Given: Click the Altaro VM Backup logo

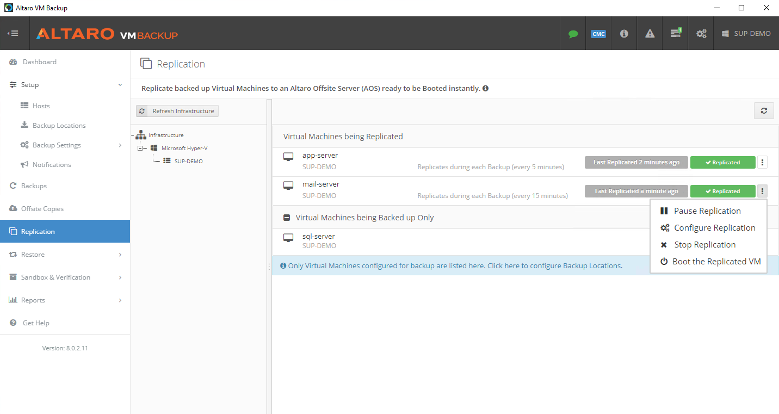Looking at the screenshot, I should (107, 34).
